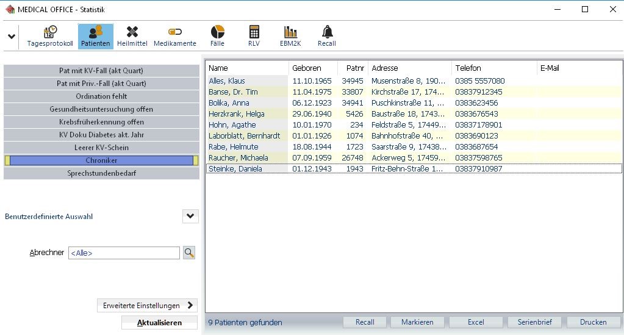Screen dimensions: 624x335
Task: Click phone number 0383676543
Action: (x=476, y=114)
